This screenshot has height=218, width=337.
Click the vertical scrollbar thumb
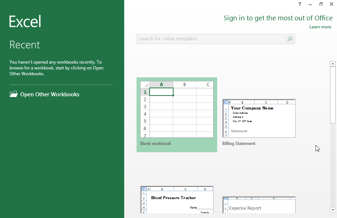point(333,95)
